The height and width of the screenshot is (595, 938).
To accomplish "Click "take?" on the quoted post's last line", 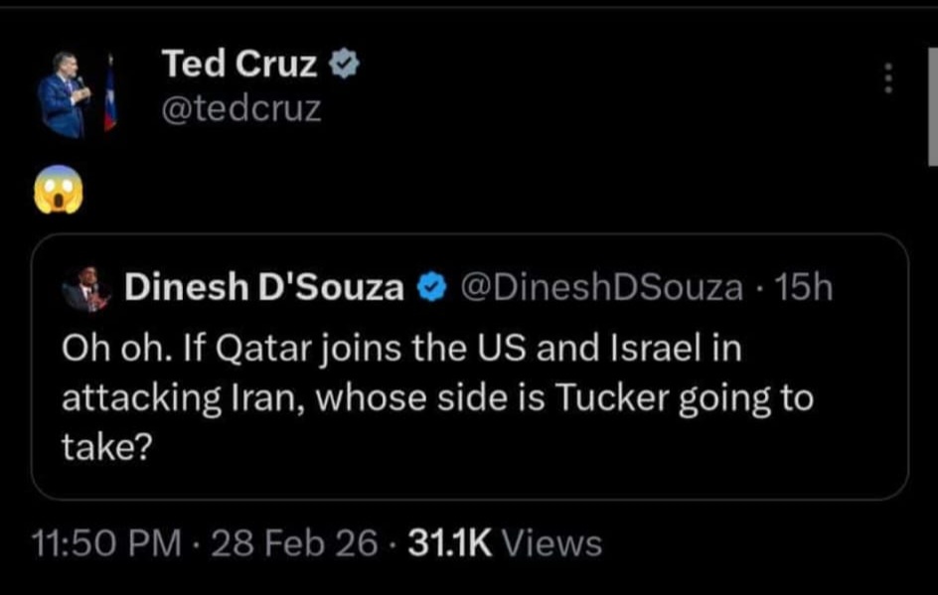I will click(x=106, y=447).
